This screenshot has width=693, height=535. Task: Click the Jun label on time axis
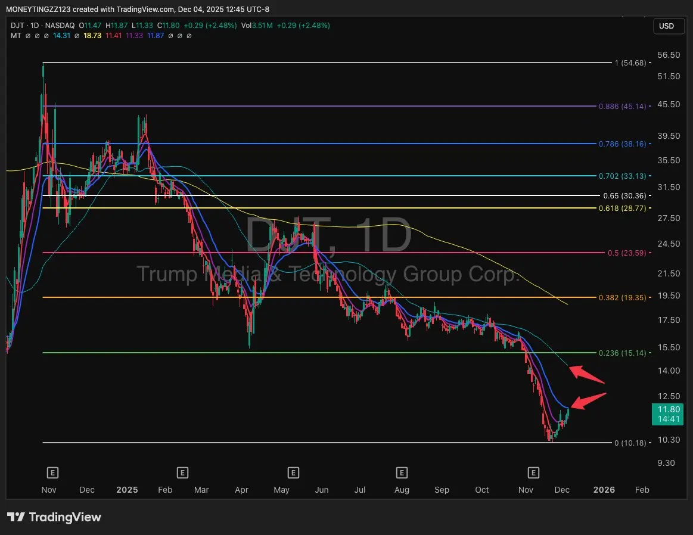coord(322,490)
